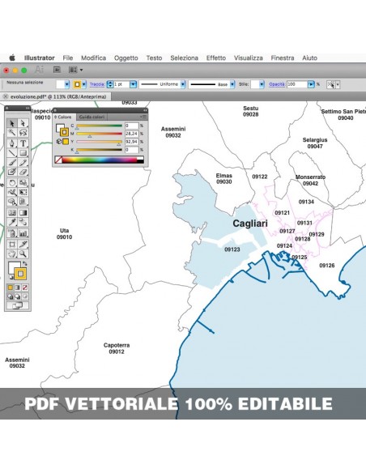Image resolution: width=366 pixels, height=473 pixels.
Task: Select the Width/Warp tool
Action: click(12, 193)
